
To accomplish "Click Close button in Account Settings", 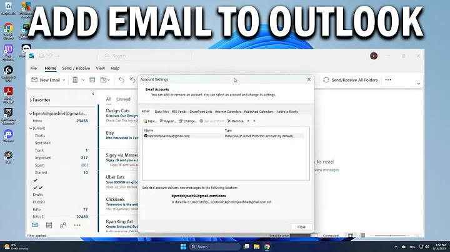I will coord(301,227).
